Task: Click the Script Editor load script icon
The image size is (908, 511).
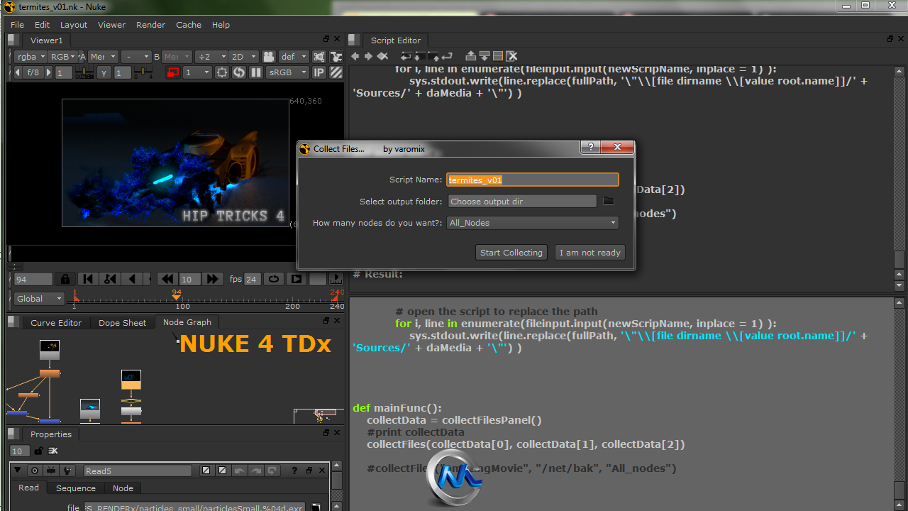Action: point(420,57)
